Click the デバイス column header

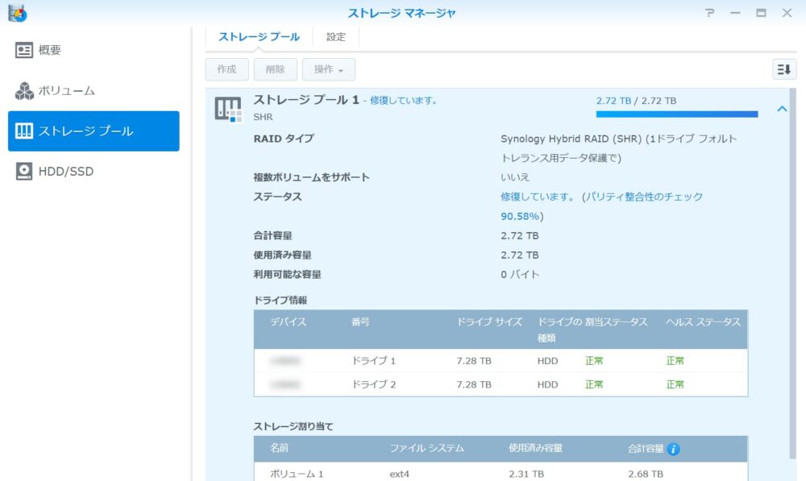[288, 322]
